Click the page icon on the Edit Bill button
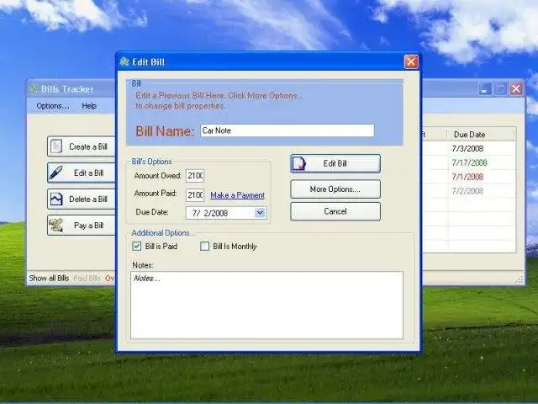The width and height of the screenshot is (538, 404). click(299, 163)
